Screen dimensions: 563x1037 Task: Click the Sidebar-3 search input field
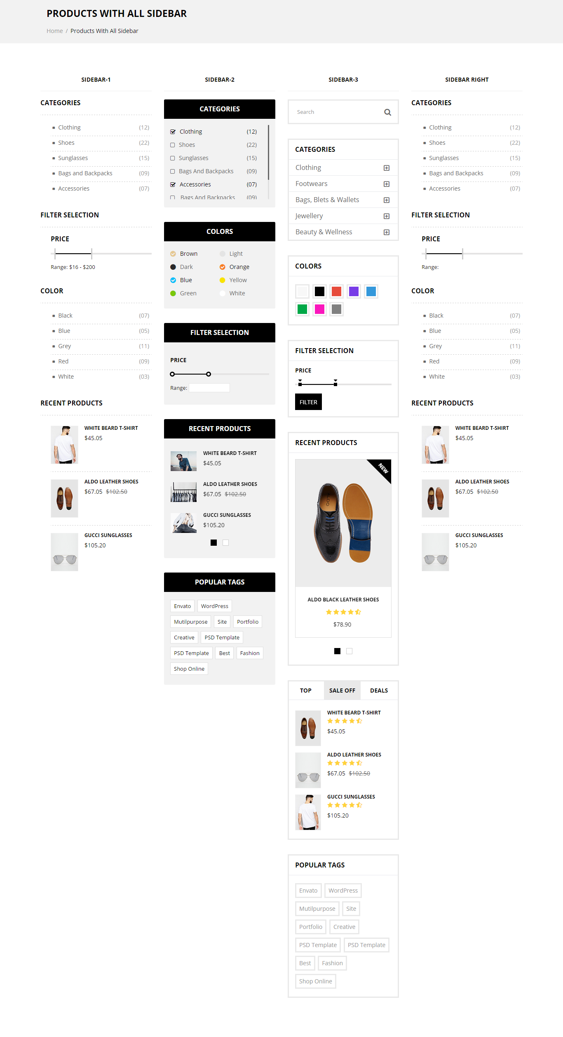tap(339, 112)
